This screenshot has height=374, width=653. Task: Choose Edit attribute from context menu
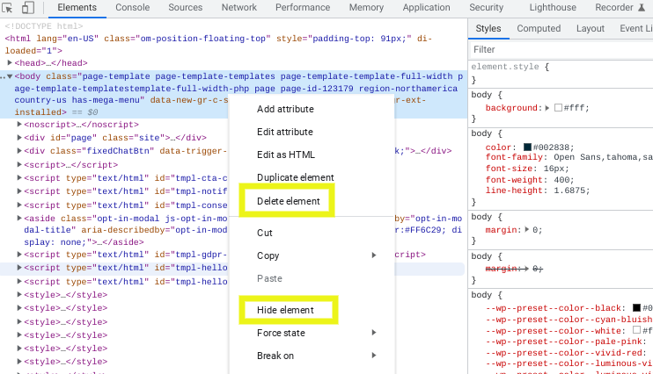[285, 132]
